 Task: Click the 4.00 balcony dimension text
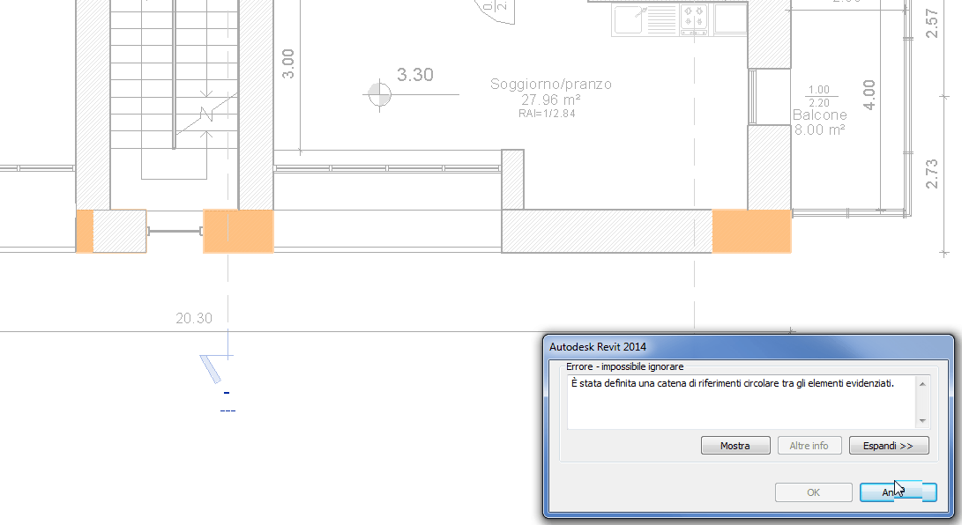(x=869, y=94)
